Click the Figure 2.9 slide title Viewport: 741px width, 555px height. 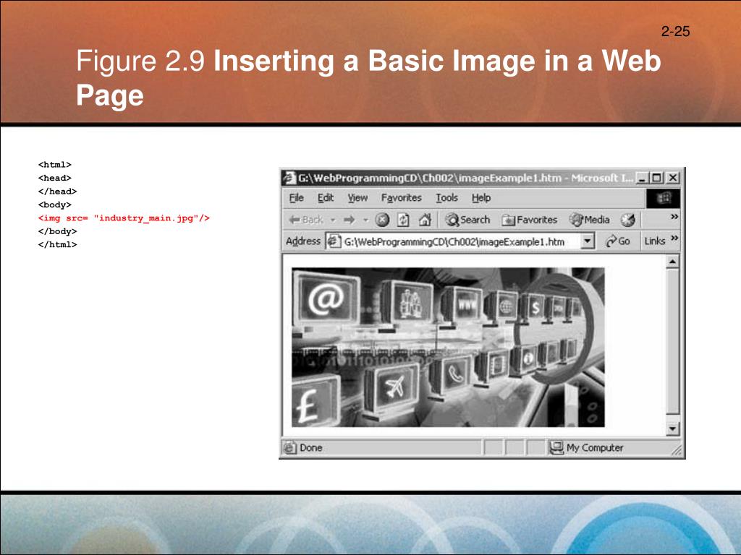pos(368,78)
